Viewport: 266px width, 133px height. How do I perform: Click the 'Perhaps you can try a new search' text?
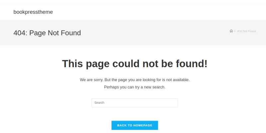click(x=135, y=87)
